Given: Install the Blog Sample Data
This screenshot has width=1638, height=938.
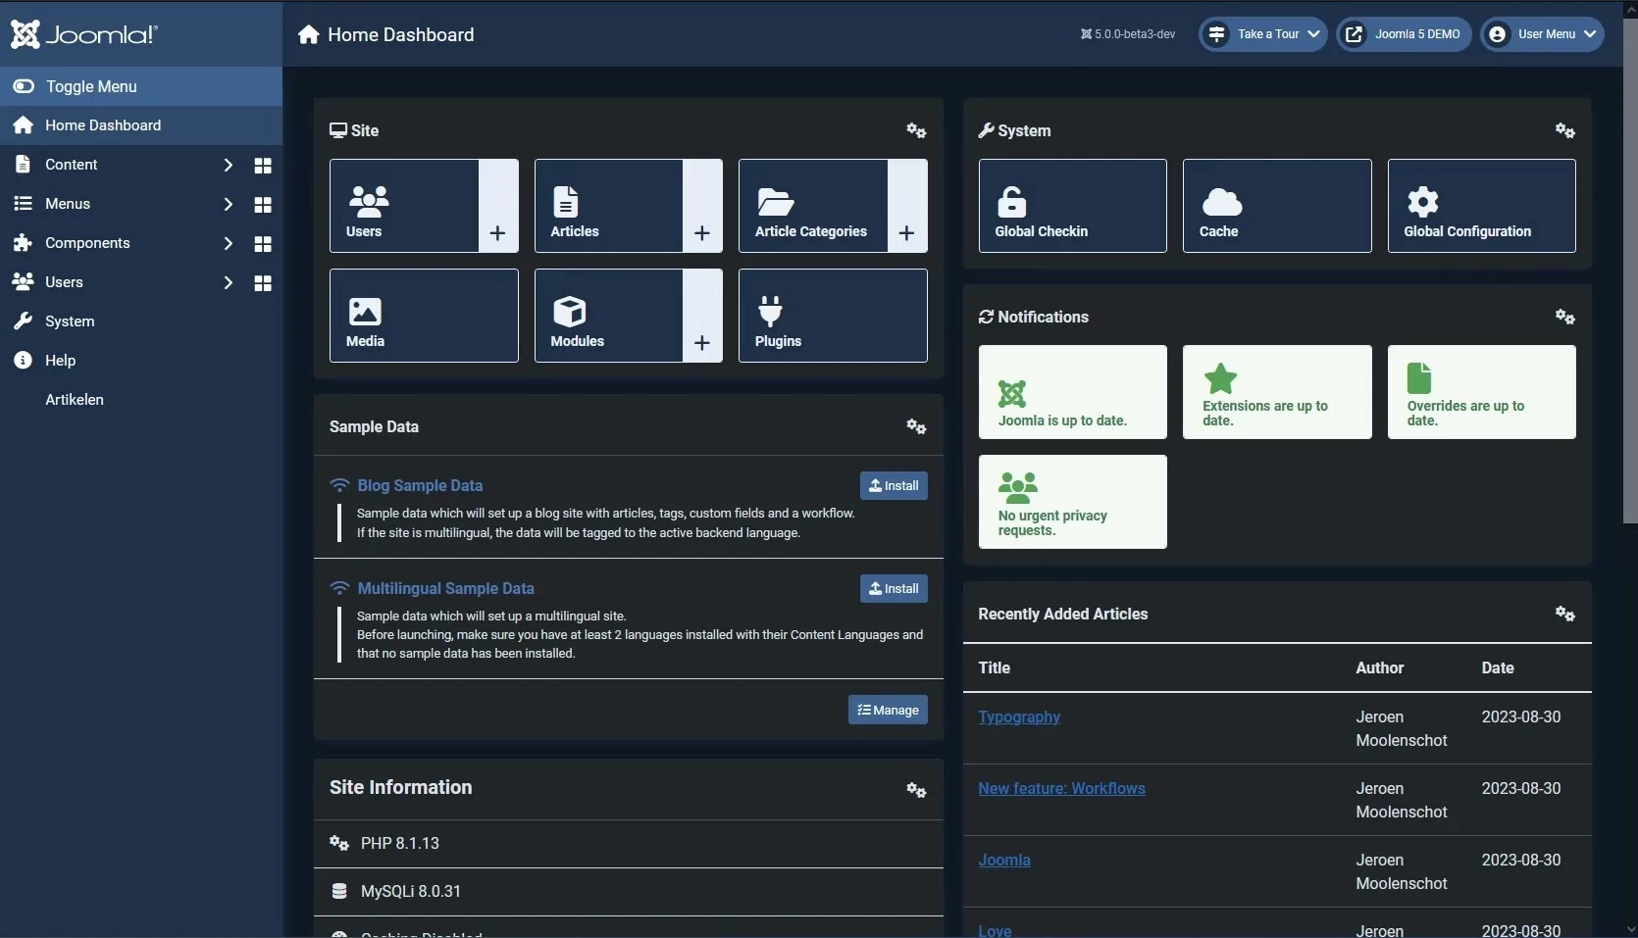Looking at the screenshot, I should [894, 485].
